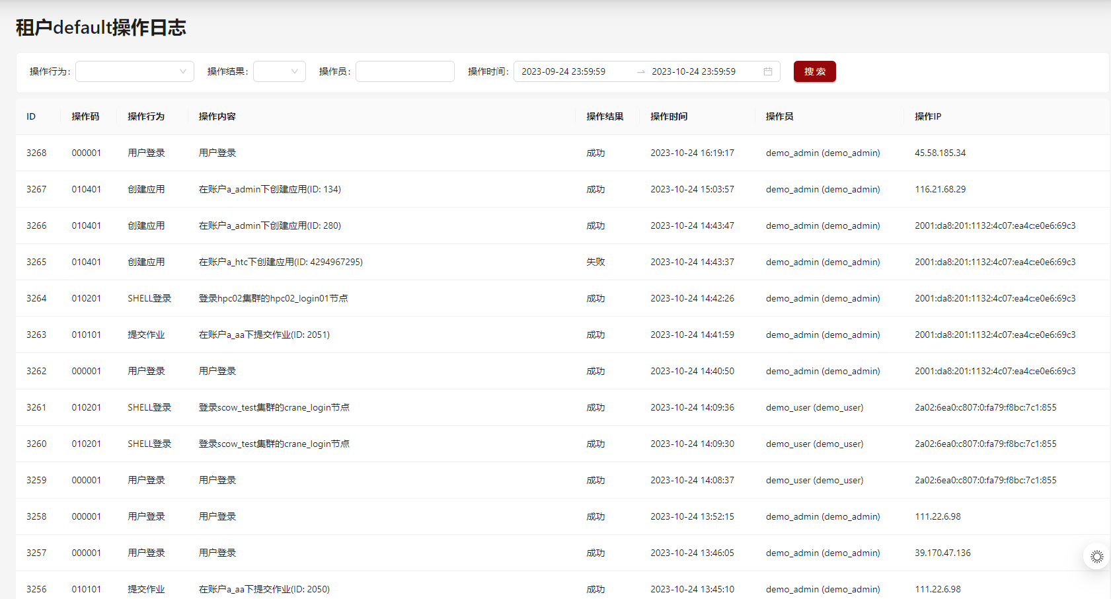Select the 失败 result in row 3265

[x=595, y=262]
